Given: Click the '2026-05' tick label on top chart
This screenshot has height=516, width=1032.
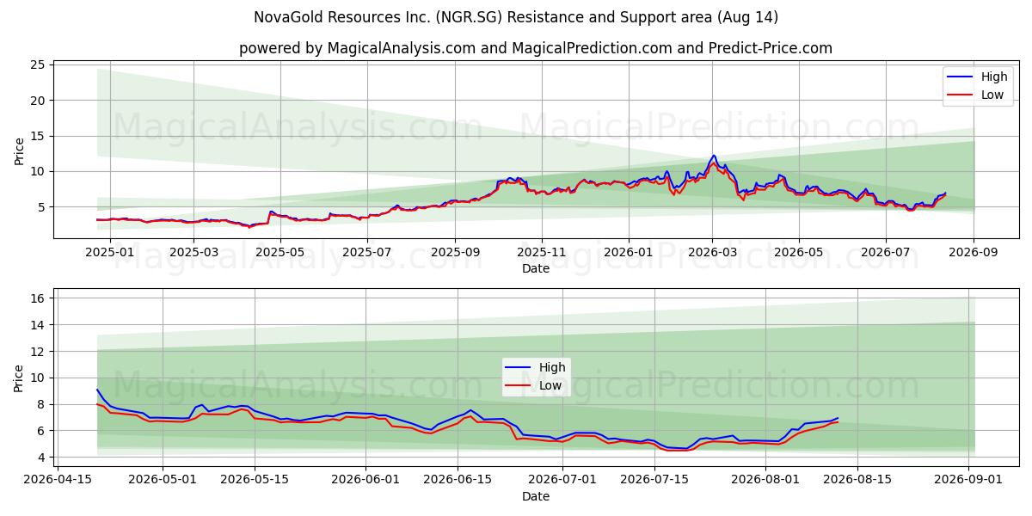Looking at the screenshot, I should click(799, 253).
